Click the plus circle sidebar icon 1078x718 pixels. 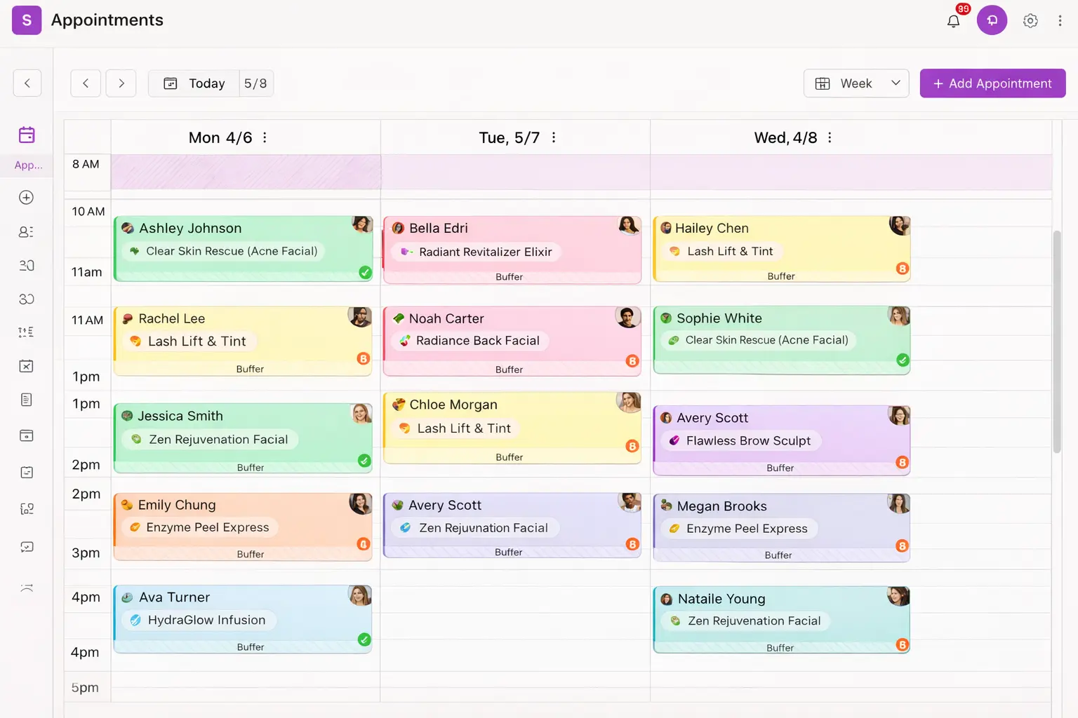27,198
